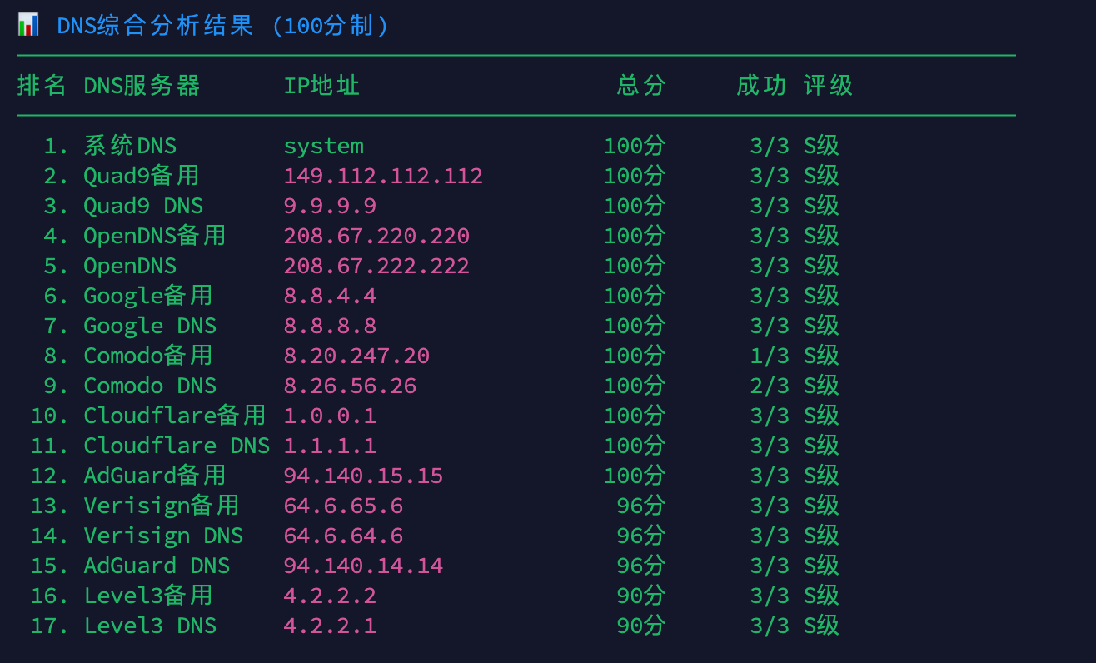Image resolution: width=1096 pixels, height=663 pixels.
Task: Select the Google备用 server name
Action: point(148,296)
